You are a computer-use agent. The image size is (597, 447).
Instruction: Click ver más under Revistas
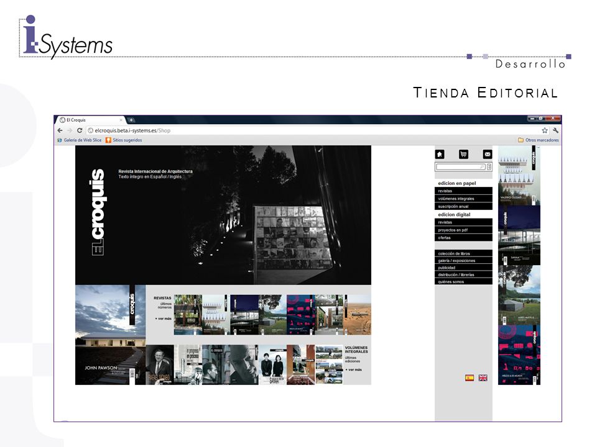click(164, 318)
